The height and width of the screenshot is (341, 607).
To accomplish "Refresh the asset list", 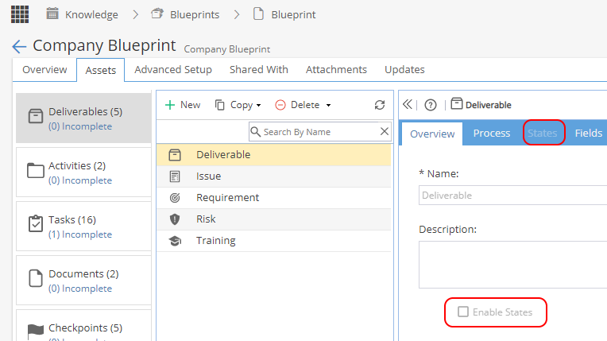I will coord(380,105).
